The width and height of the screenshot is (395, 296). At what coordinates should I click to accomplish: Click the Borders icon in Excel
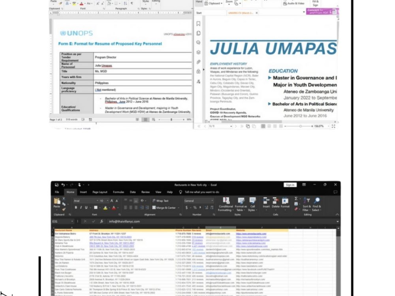point(96,208)
